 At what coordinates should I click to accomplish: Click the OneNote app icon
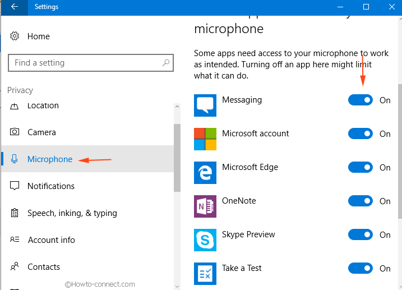pos(205,206)
